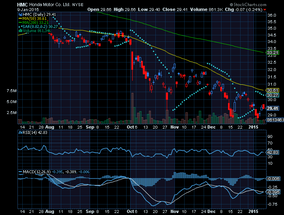Click the tall October volume spike bar
This screenshot has height=215, width=284.
point(132,108)
